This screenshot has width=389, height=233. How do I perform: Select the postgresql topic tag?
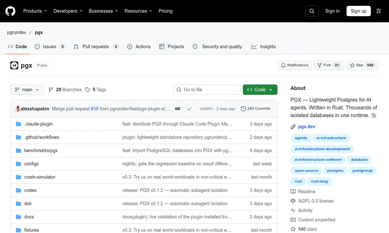coord(362,171)
